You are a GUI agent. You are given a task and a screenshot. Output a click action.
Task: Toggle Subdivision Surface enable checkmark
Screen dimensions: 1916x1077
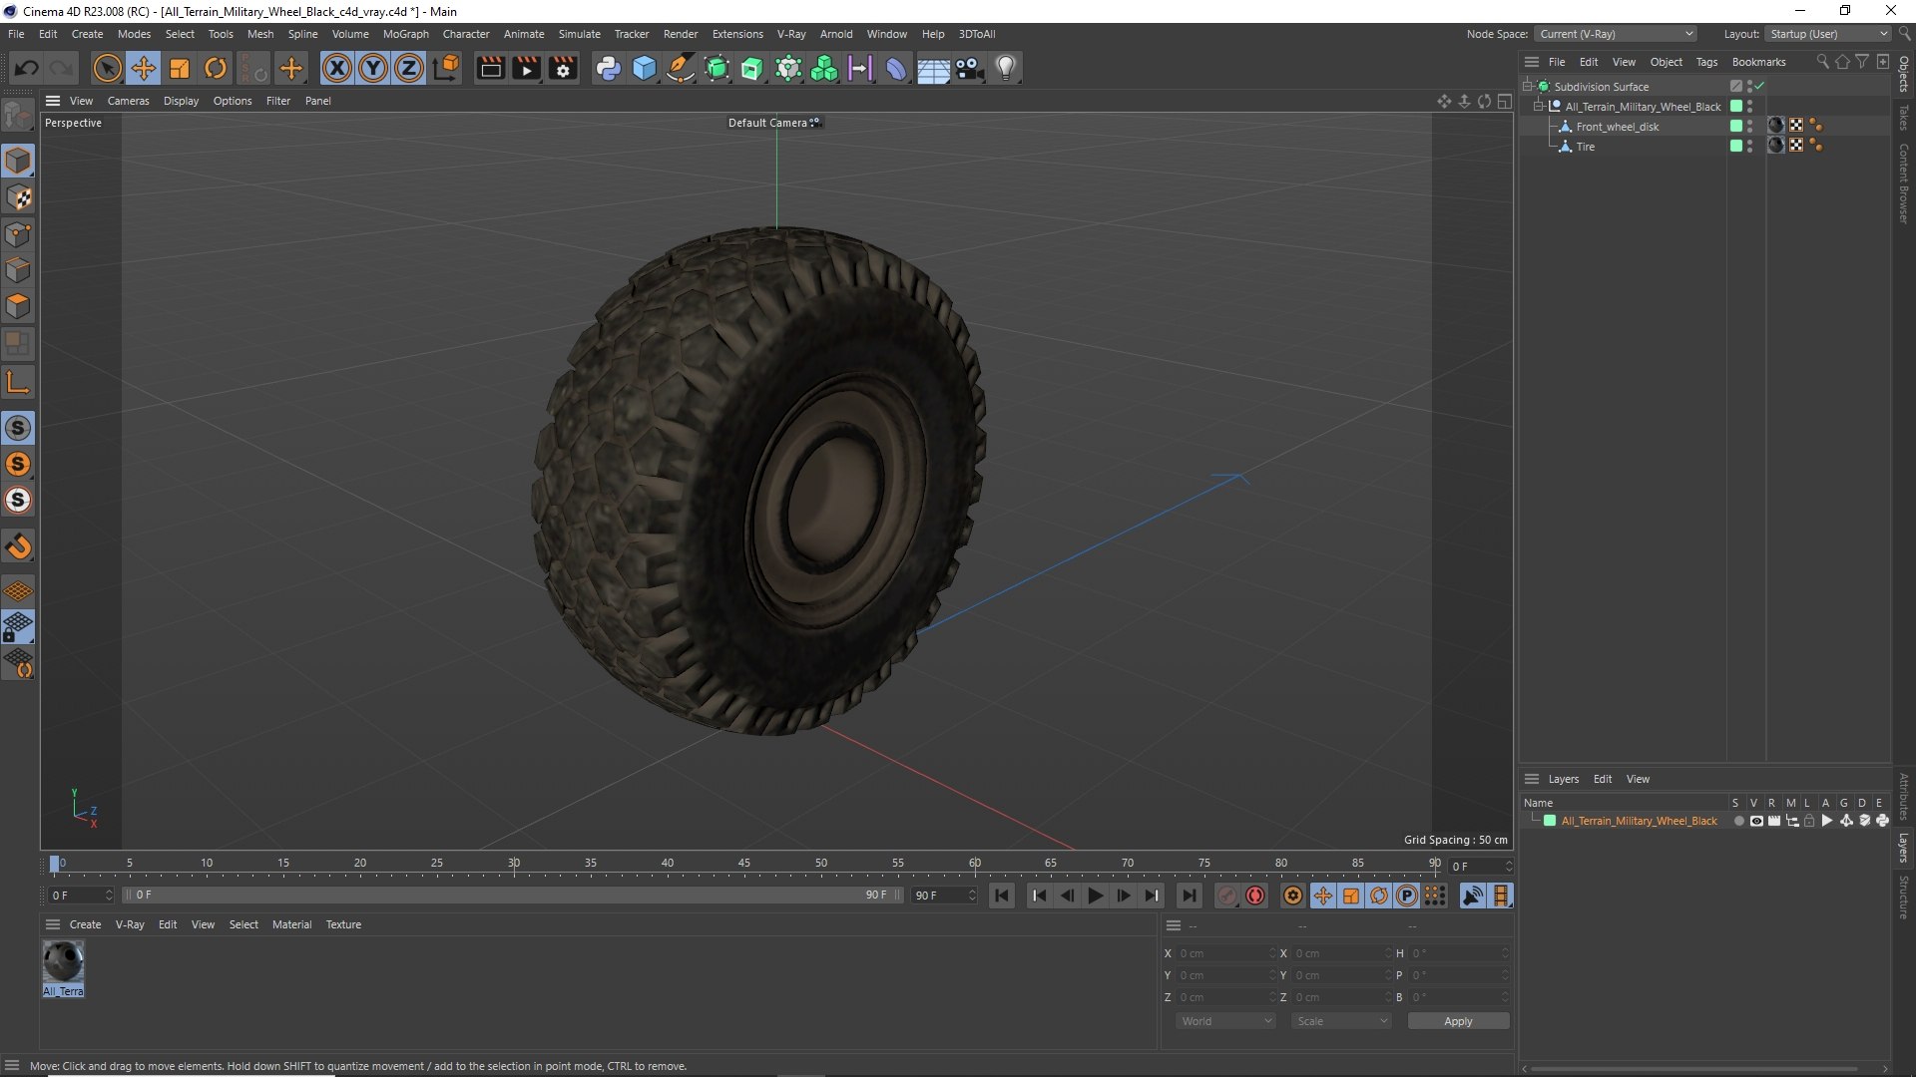click(1760, 87)
